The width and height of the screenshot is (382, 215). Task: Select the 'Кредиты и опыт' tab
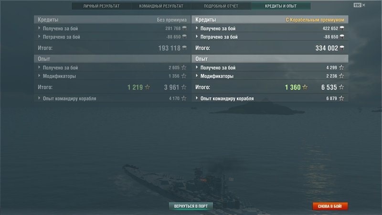click(x=281, y=6)
